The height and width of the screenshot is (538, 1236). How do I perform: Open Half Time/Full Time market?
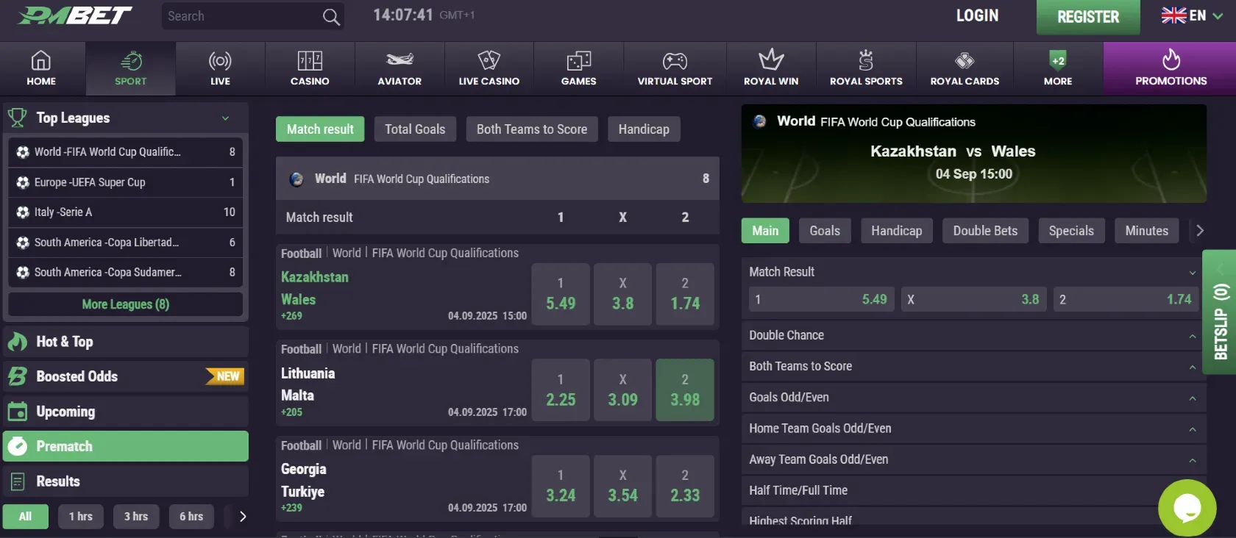(974, 490)
